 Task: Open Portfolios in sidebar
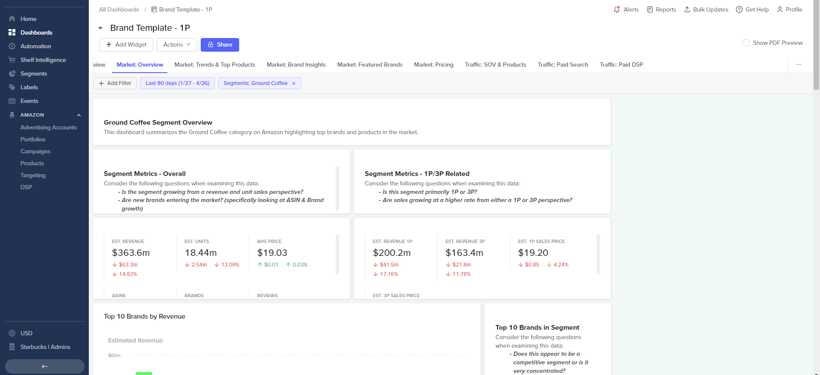pyautogui.click(x=33, y=139)
